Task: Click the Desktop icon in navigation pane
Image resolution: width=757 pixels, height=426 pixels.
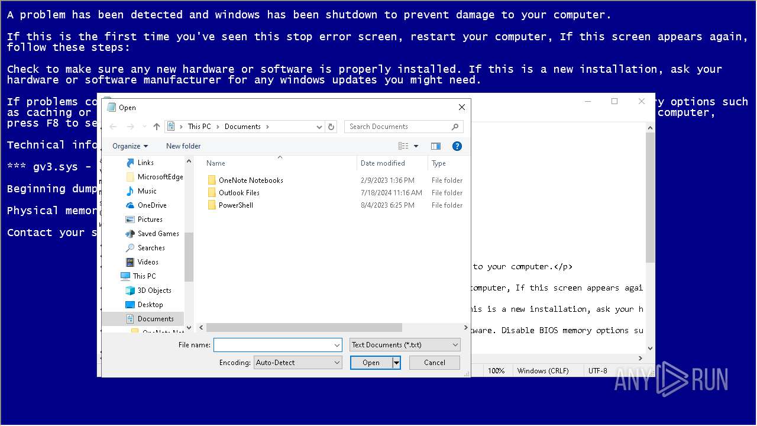Action: click(x=130, y=305)
